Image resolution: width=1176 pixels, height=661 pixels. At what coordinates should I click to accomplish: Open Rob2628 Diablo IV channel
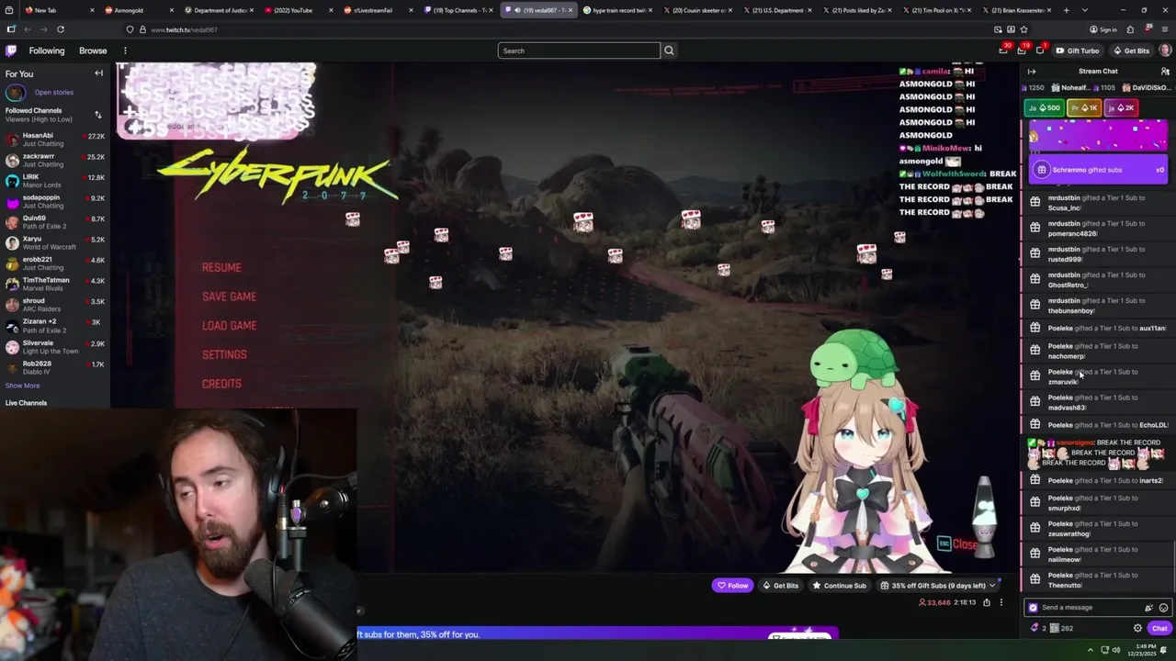tap(55, 367)
